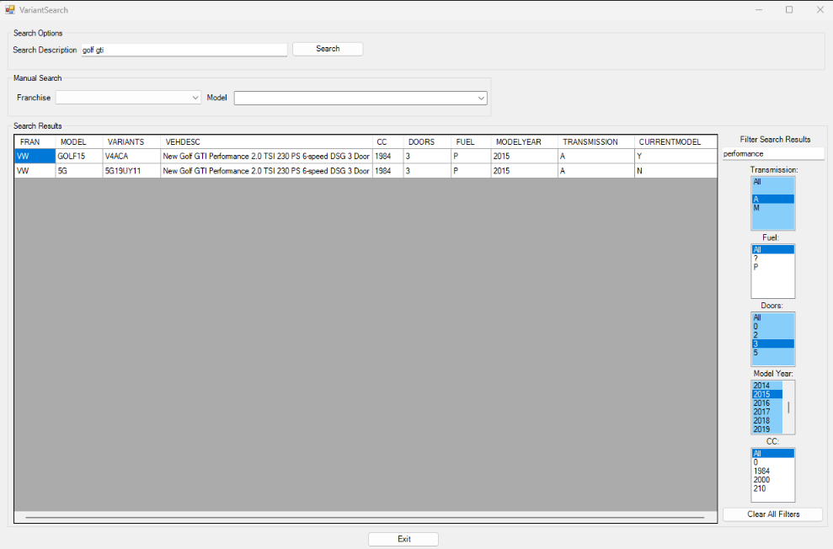The height and width of the screenshot is (549, 833).
Task: Click the results grid horizontal scrollbar
Action: (365, 517)
